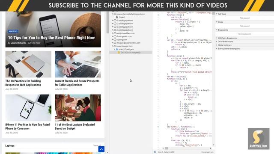Expand the Global Listeners section
The height and width of the screenshot is (154, 274).
[217, 45]
